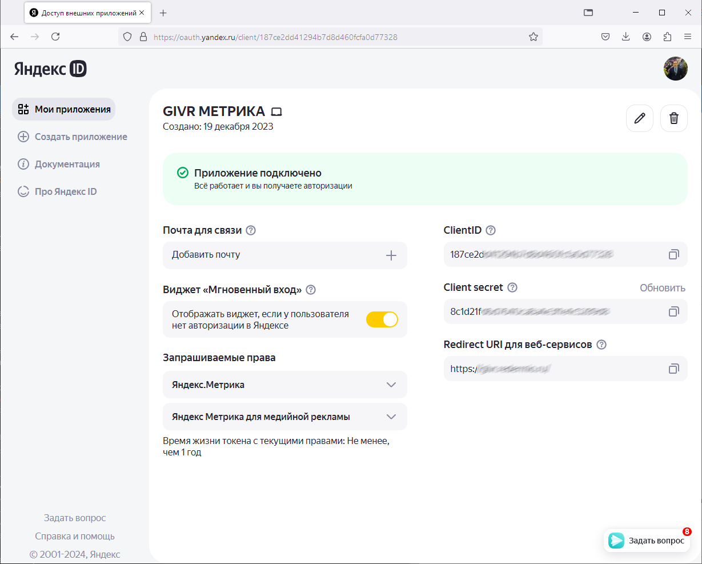Open Firefox application menu
The width and height of the screenshot is (702, 564).
pyautogui.click(x=688, y=37)
